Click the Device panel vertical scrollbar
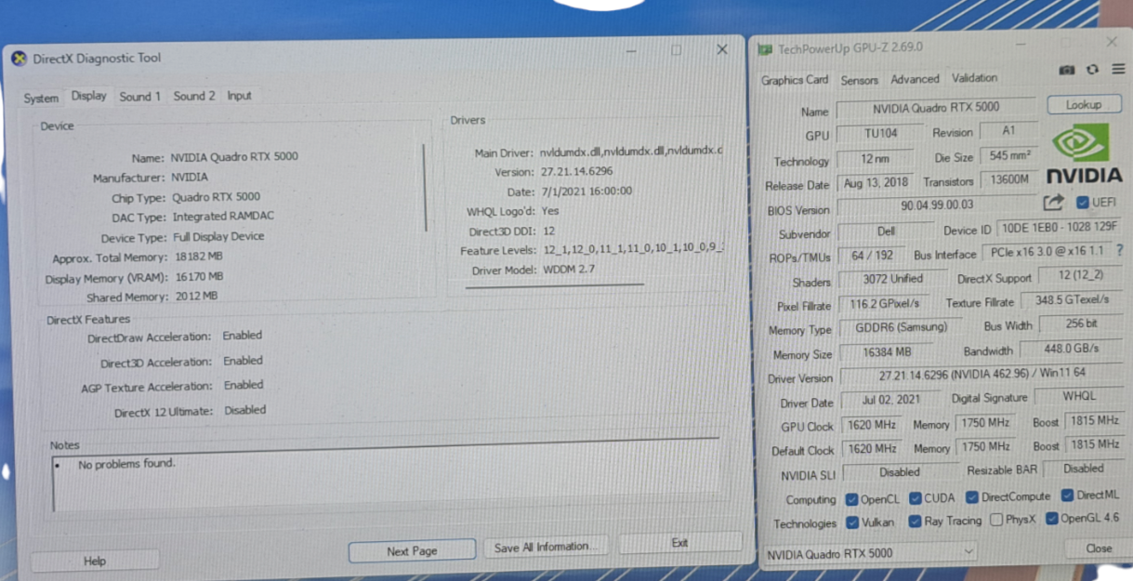The width and height of the screenshot is (1133, 581). [426, 186]
